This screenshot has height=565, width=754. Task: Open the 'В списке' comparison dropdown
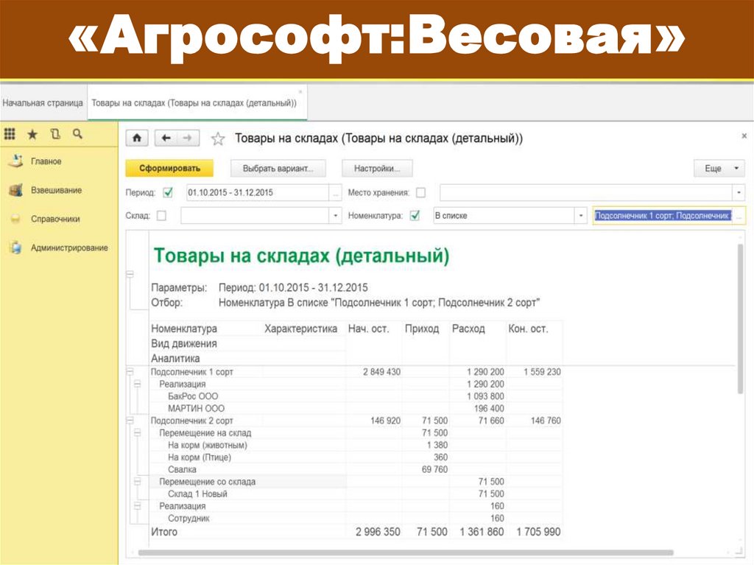(581, 216)
